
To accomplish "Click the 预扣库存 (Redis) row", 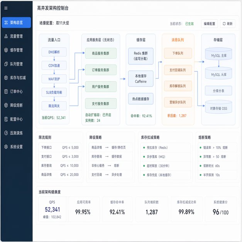I will 166,148.
